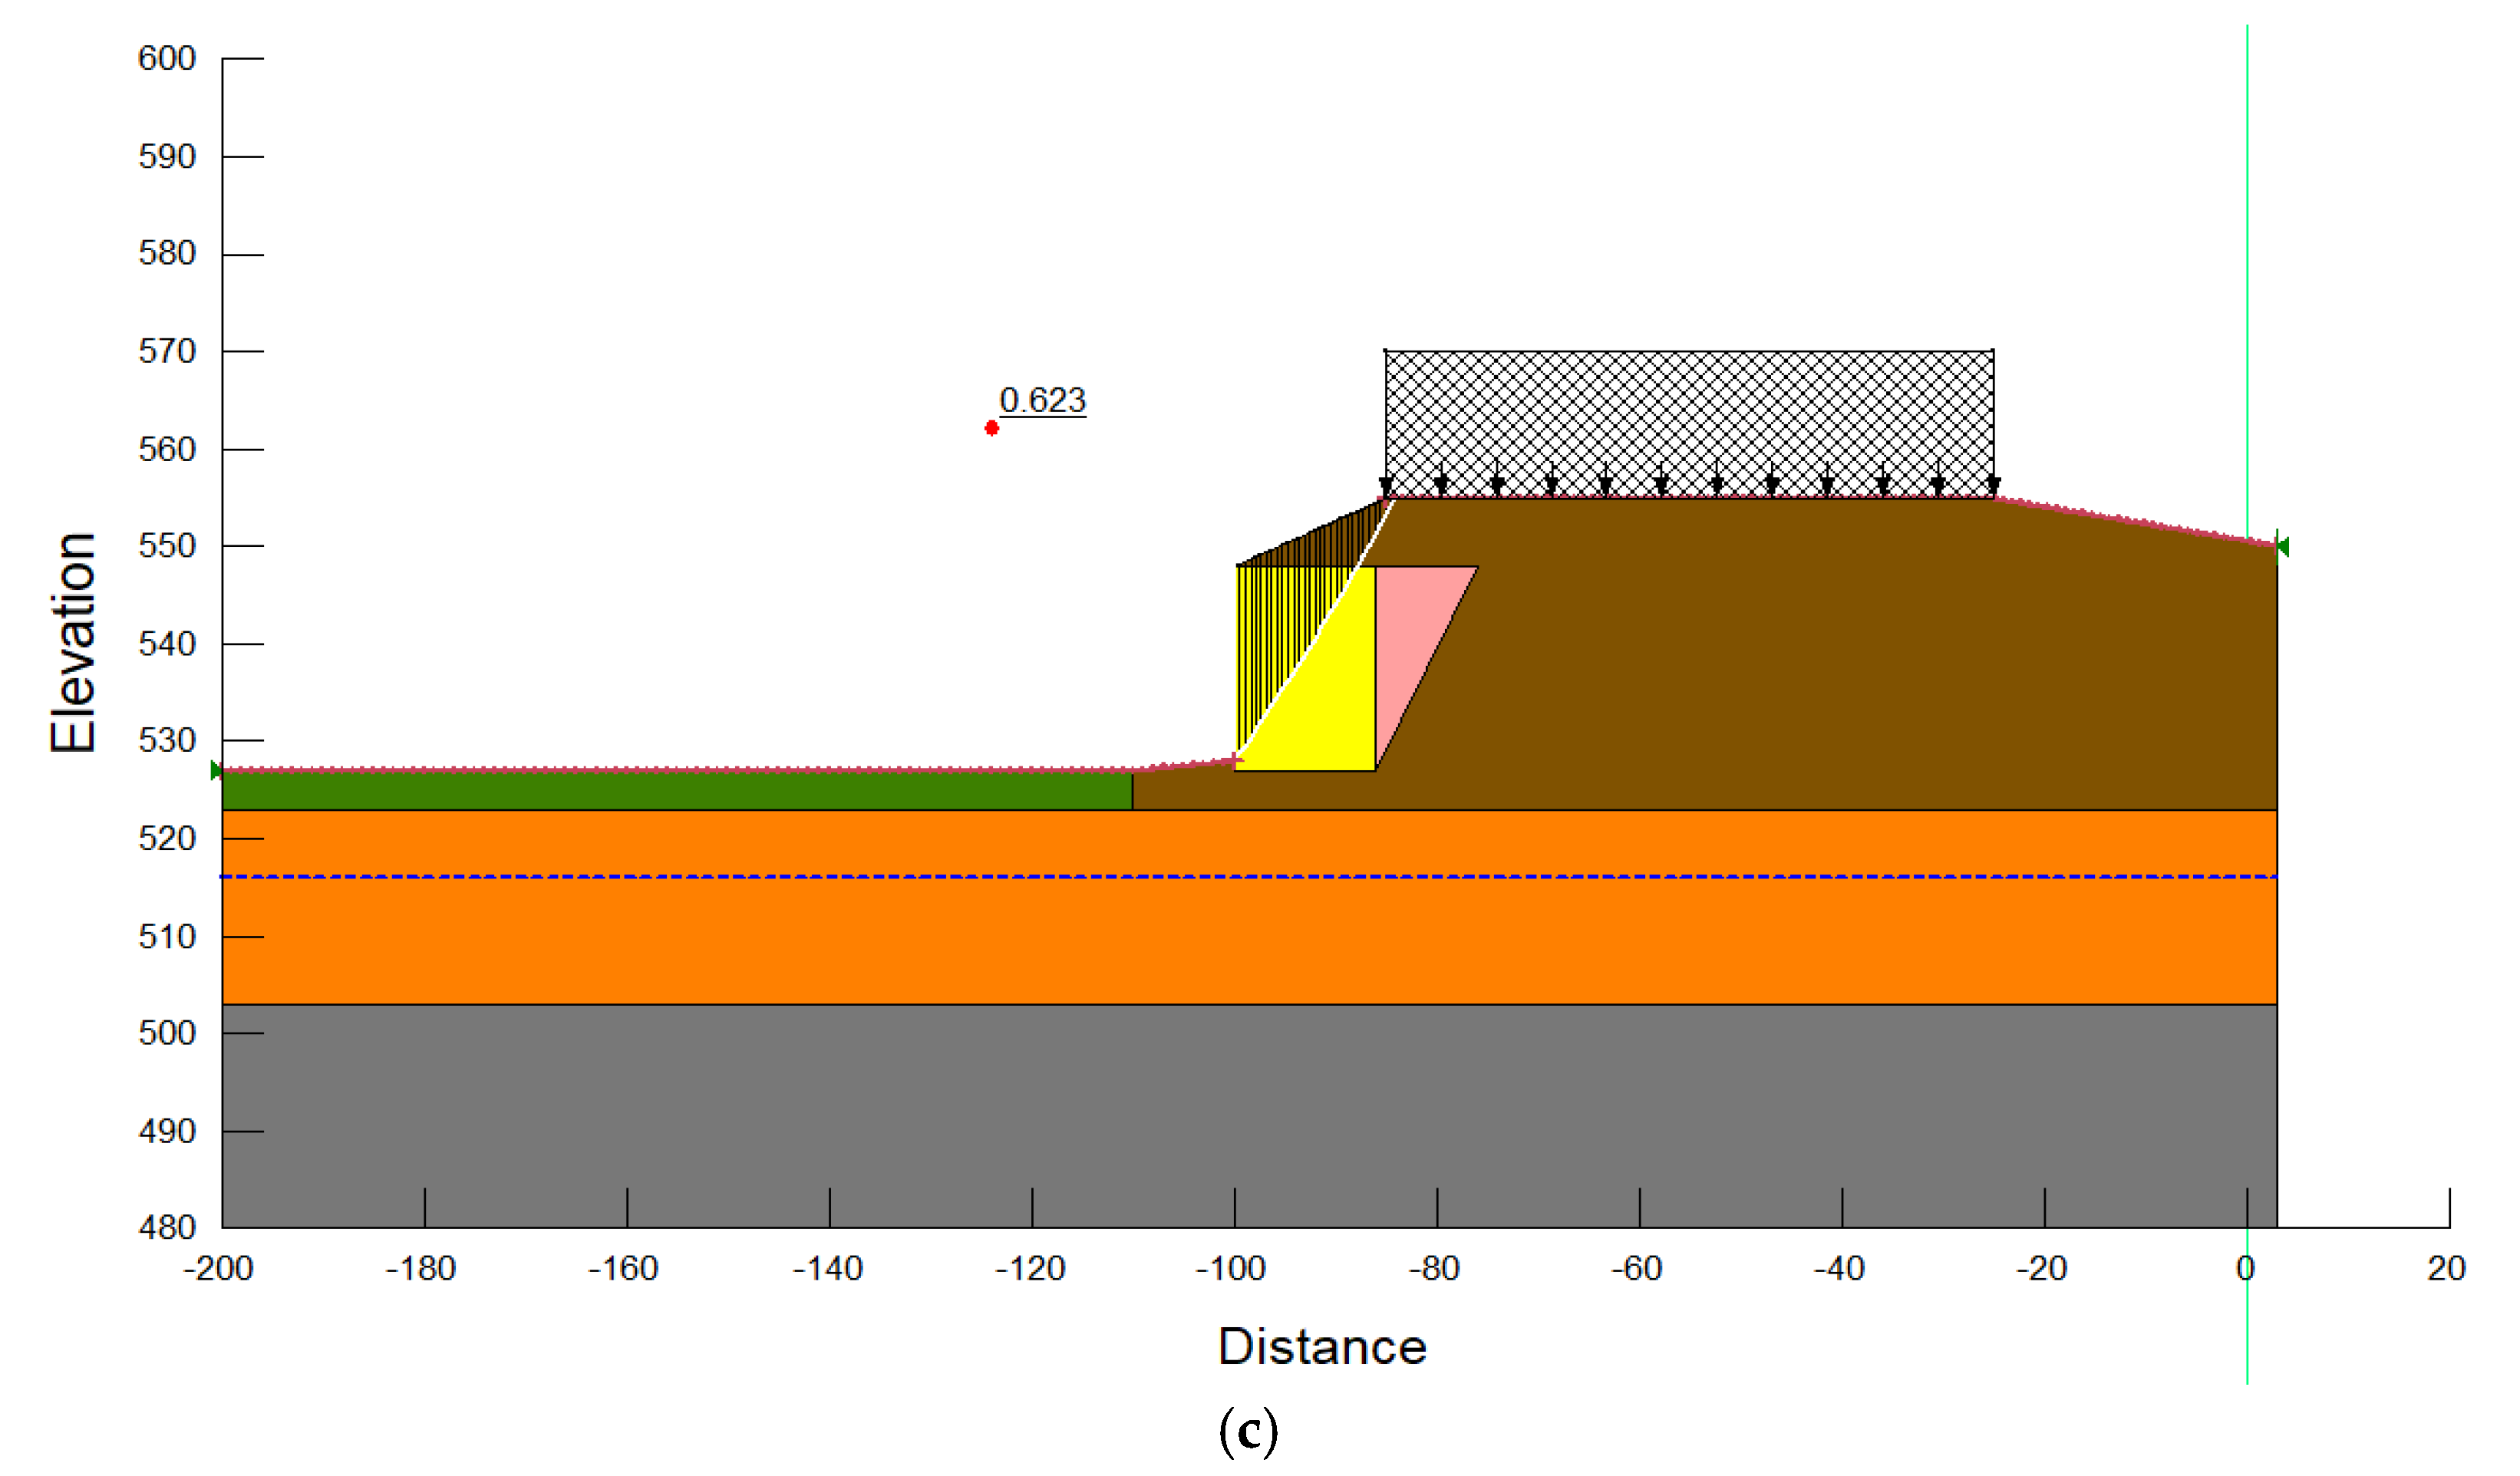2520x1476 pixels.
Task: Click the distance label -120
Action: point(1030,1268)
